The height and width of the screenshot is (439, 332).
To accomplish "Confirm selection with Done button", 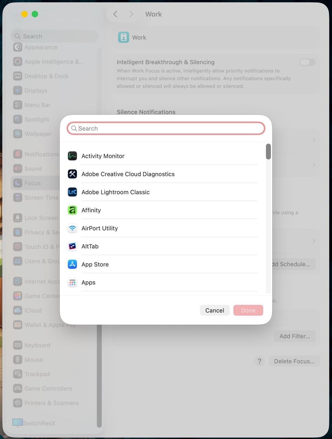I will pyautogui.click(x=248, y=310).
